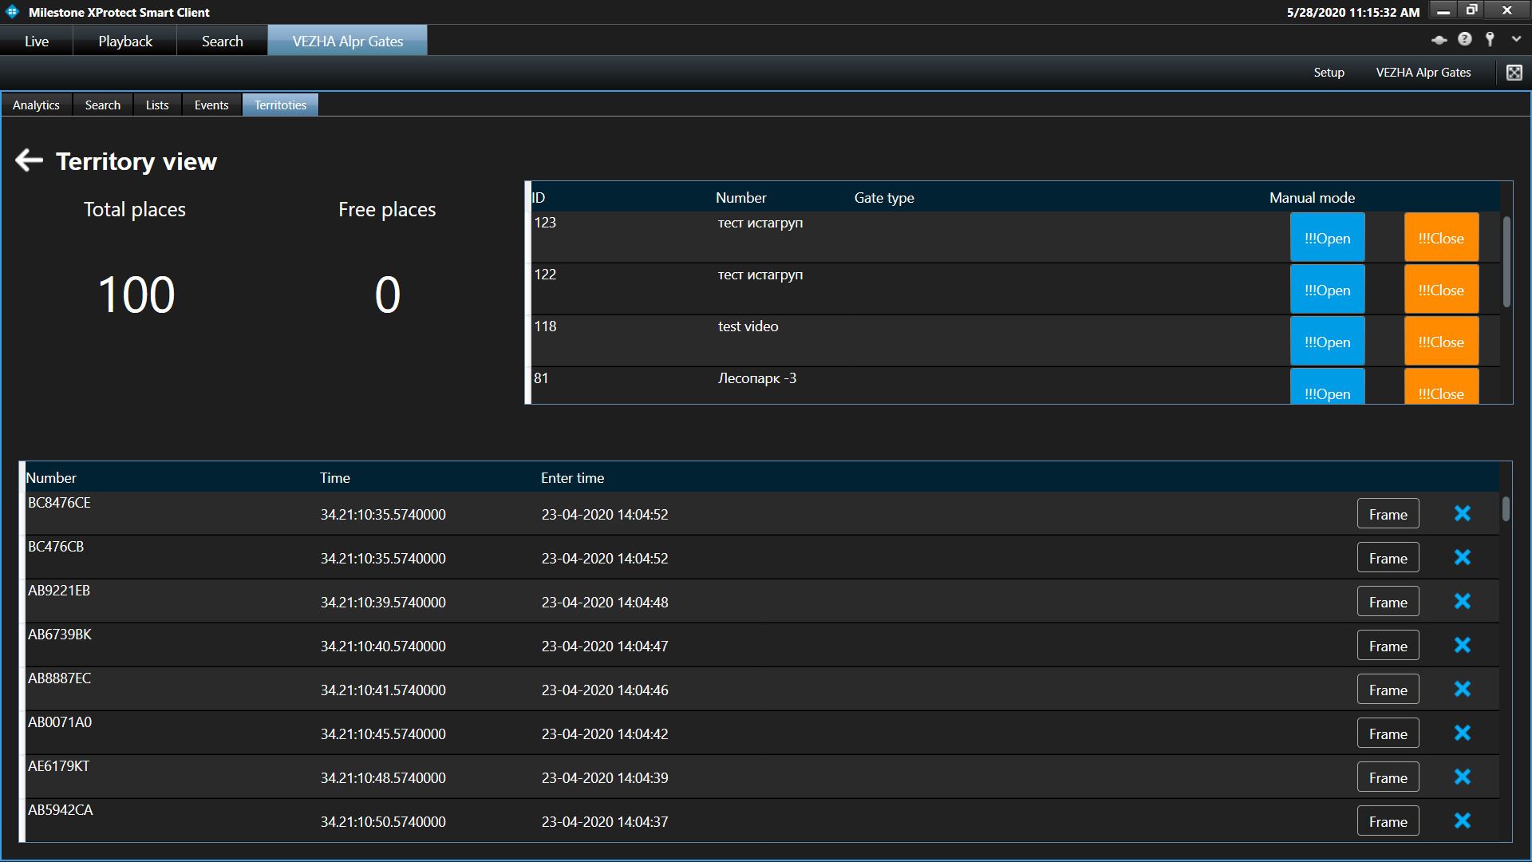Viewport: 1532px width, 862px height.
Task: Click the Manual mode column header
Action: pyautogui.click(x=1312, y=197)
